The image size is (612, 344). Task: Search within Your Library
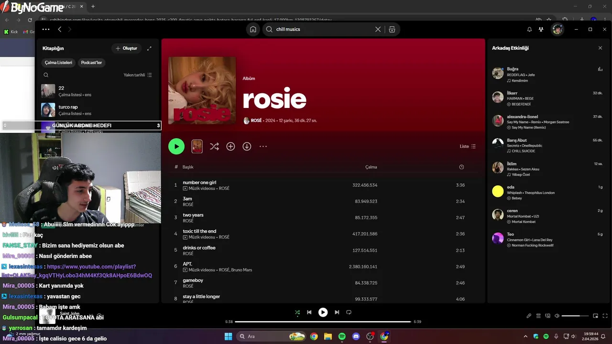pos(46,75)
